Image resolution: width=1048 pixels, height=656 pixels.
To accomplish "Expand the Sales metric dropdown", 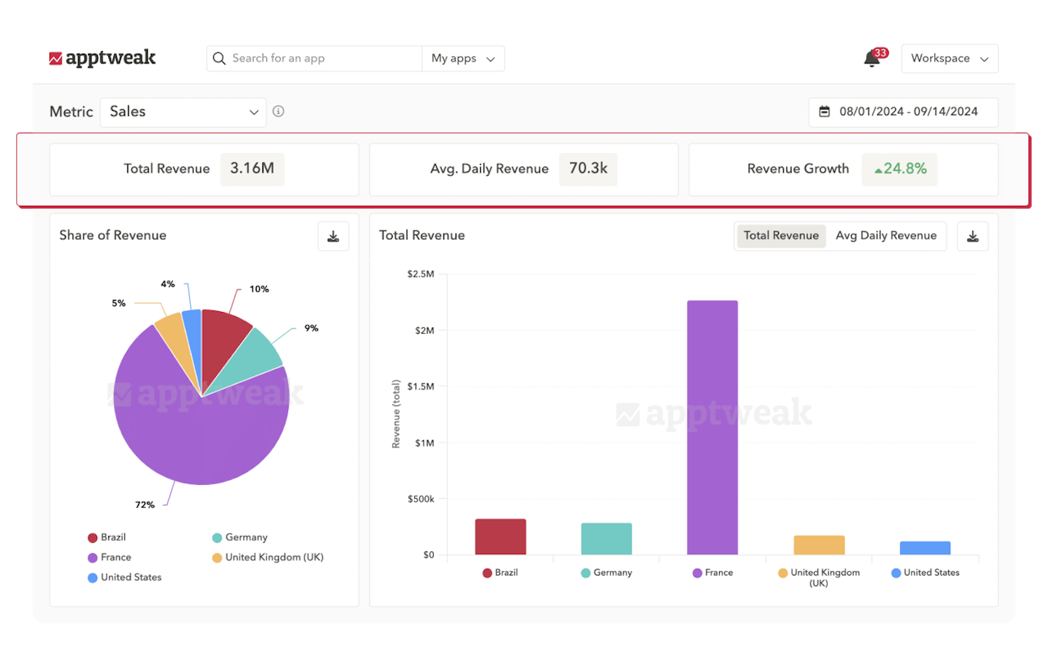I will (182, 112).
